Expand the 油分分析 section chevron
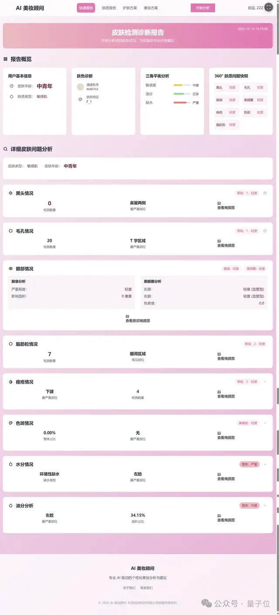The width and height of the screenshot is (279, 615). [x=265, y=505]
